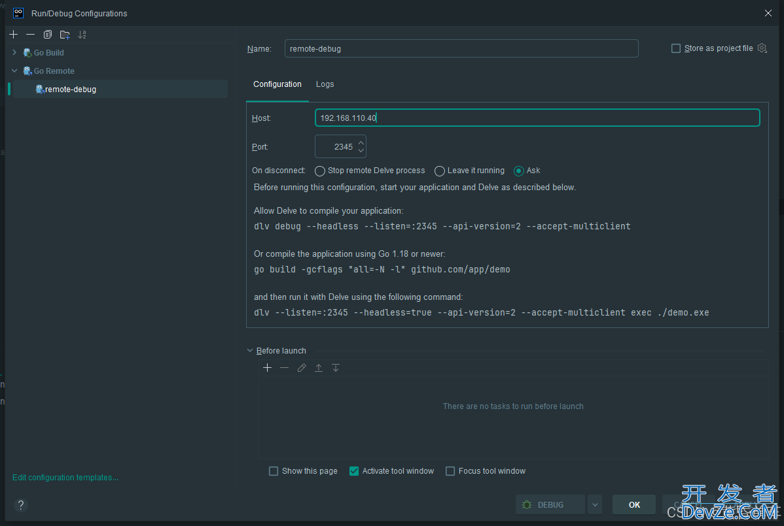The width and height of the screenshot is (784, 526).
Task: Remove the selected run configuration
Action: 31,35
